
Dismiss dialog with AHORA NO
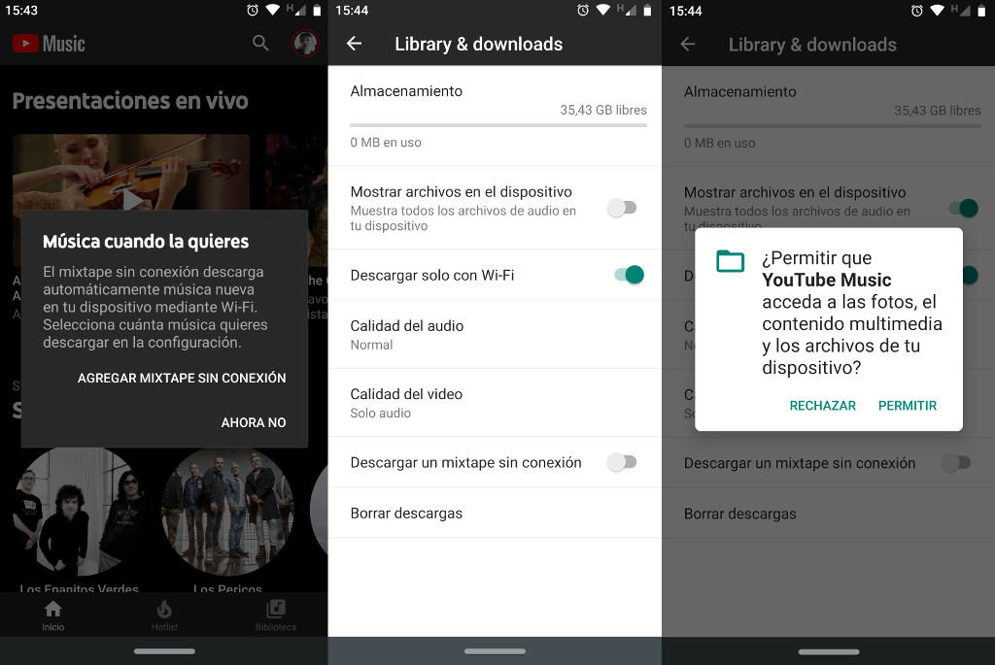pyautogui.click(x=253, y=422)
